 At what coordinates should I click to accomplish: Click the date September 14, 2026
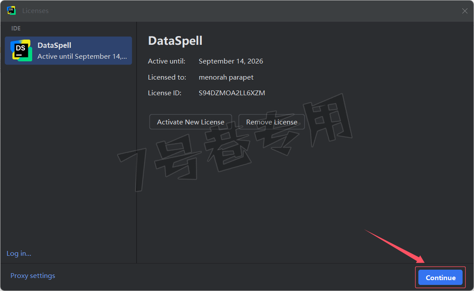tap(230, 61)
